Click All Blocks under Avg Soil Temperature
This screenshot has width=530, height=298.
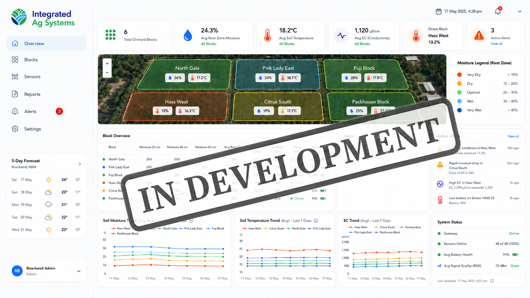pyautogui.click(x=287, y=44)
